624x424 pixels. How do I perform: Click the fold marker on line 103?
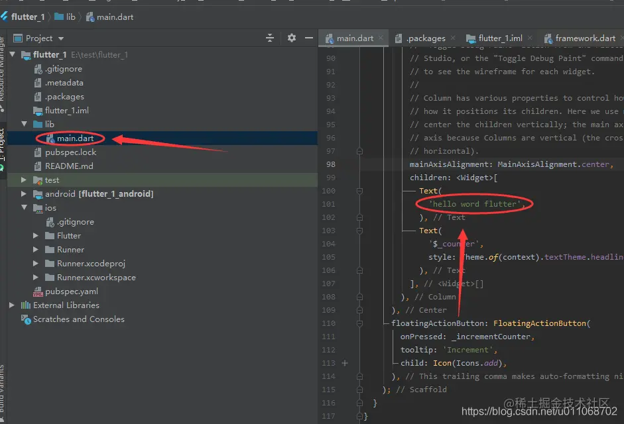pos(360,231)
